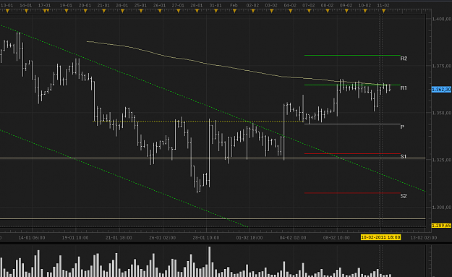Select the yellow triangle marker under 24-01

(122, 11)
